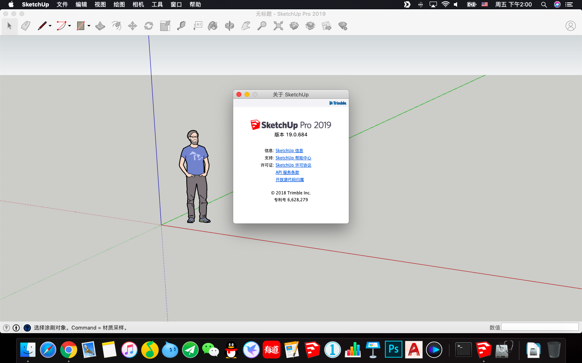Choose the Text label tool
Image resolution: width=582 pixels, height=363 pixels.
coord(197,26)
